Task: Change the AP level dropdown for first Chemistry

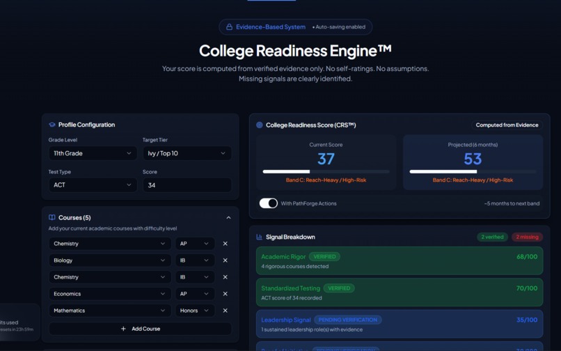Action: [x=195, y=244]
